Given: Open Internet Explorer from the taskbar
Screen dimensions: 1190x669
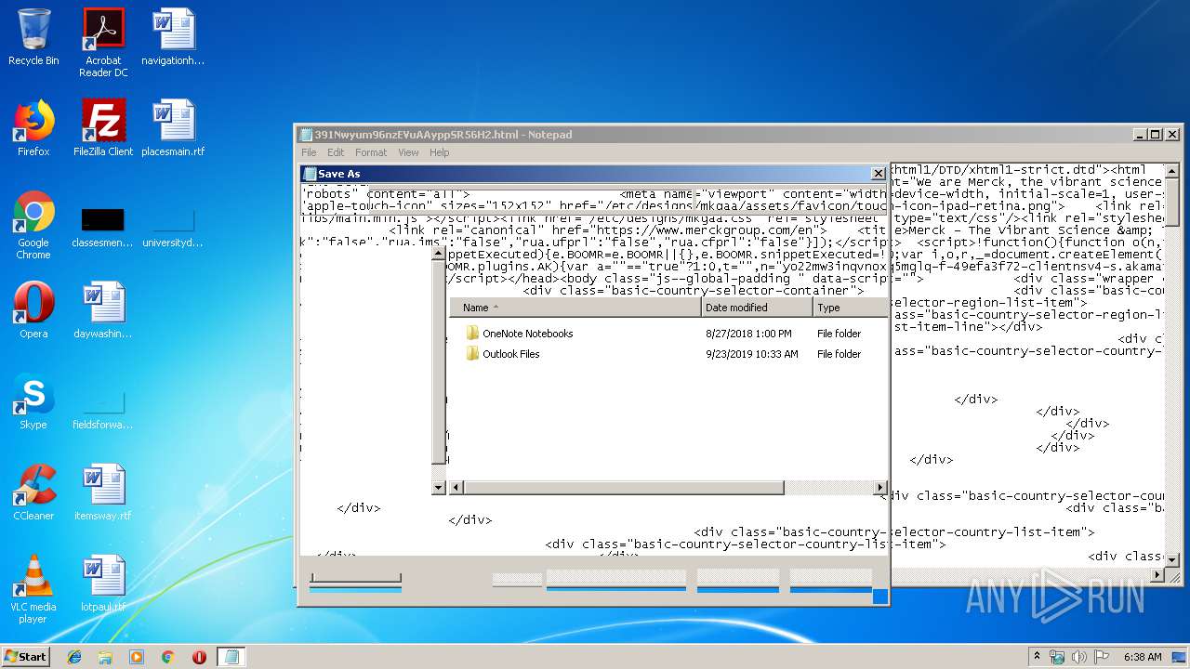Looking at the screenshot, I should pyautogui.click(x=74, y=657).
